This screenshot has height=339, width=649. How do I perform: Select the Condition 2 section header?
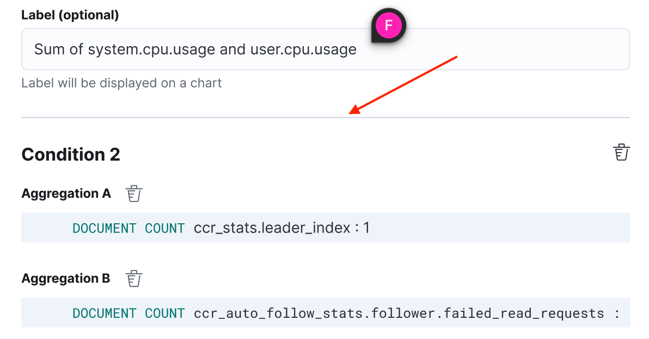pyautogui.click(x=71, y=155)
